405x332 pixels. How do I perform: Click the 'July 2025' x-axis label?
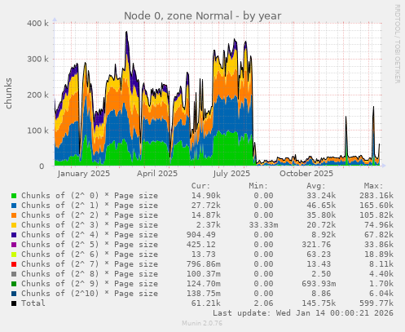point(231,174)
